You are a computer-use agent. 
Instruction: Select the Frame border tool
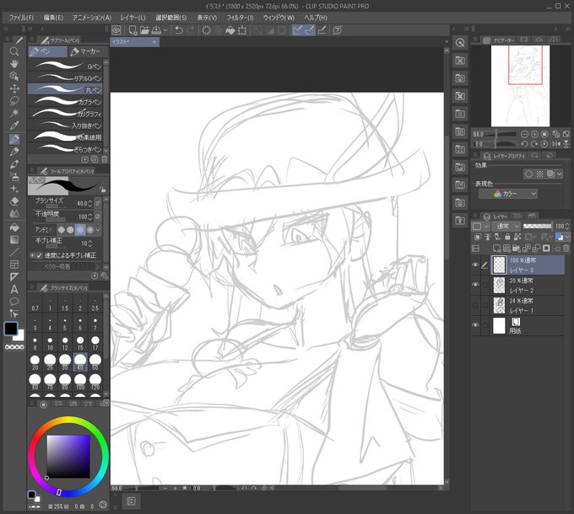[14, 265]
